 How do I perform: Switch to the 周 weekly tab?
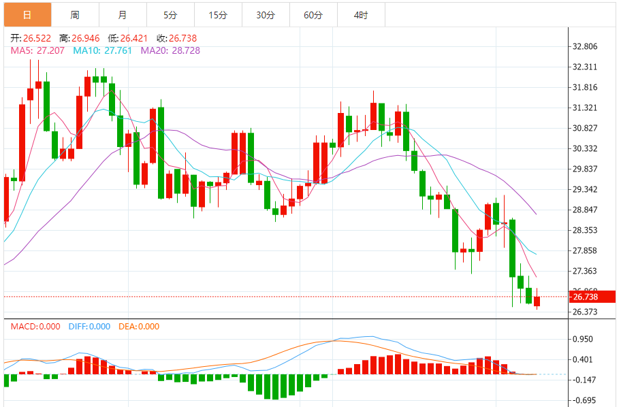pos(76,15)
